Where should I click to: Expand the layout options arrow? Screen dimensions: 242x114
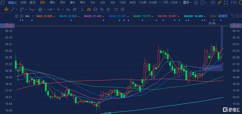coord(207,3)
